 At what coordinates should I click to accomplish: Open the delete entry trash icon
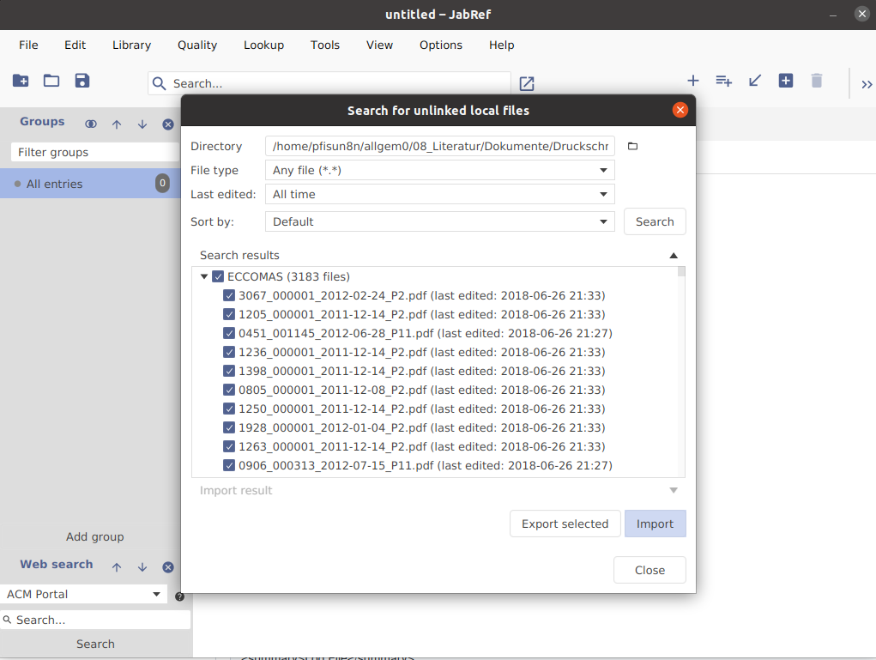(x=816, y=80)
